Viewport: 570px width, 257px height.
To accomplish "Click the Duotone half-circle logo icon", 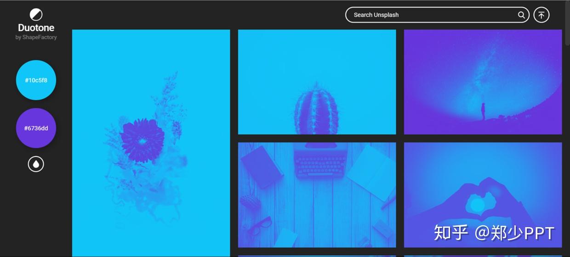I will click(36, 15).
